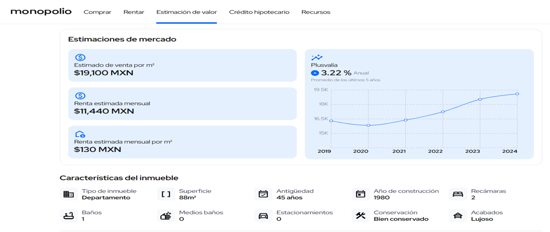
Task: Open Crédito hipotecario page
Action: [x=259, y=12]
